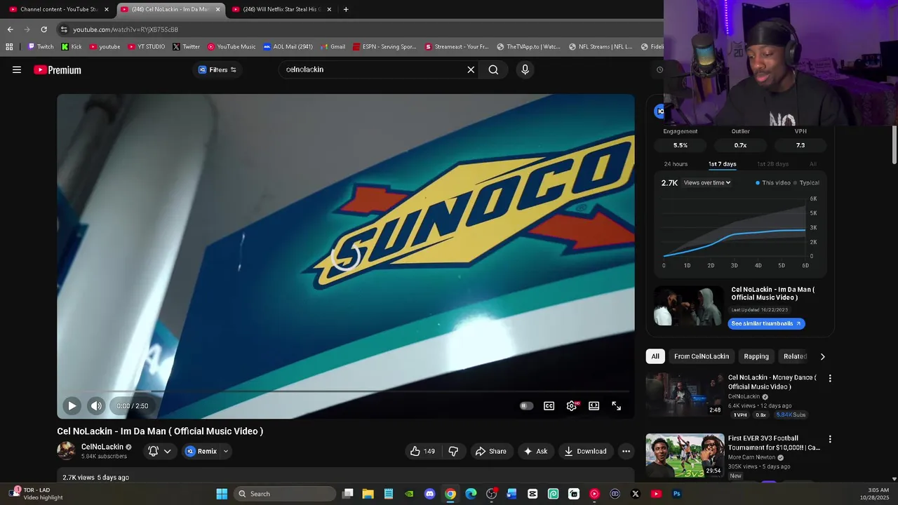The width and height of the screenshot is (898, 505).
Task: Open NVIDIA app from taskbar
Action: click(x=409, y=494)
